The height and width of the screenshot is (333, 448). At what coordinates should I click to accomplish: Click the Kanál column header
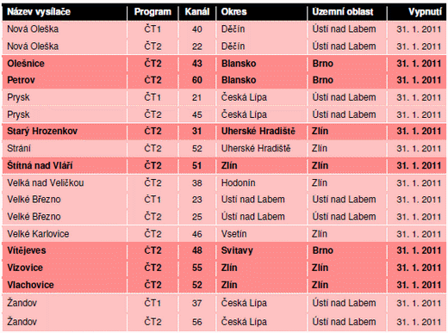(197, 12)
